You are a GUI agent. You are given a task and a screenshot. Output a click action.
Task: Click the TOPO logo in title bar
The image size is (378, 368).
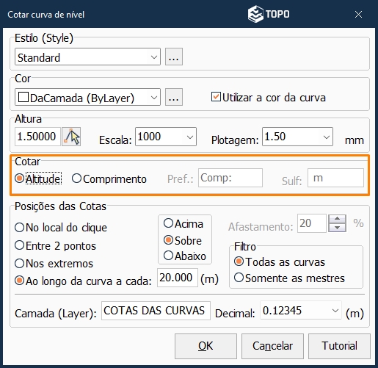[x=269, y=14]
